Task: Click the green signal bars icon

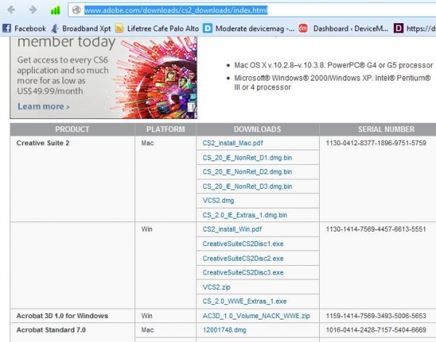Action: click(x=55, y=10)
